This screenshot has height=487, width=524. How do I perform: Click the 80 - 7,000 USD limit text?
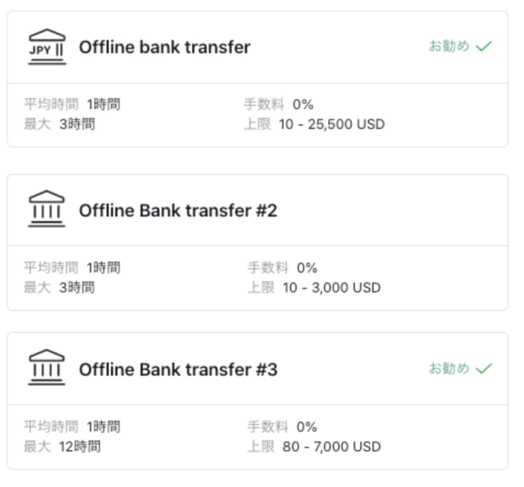332,447
